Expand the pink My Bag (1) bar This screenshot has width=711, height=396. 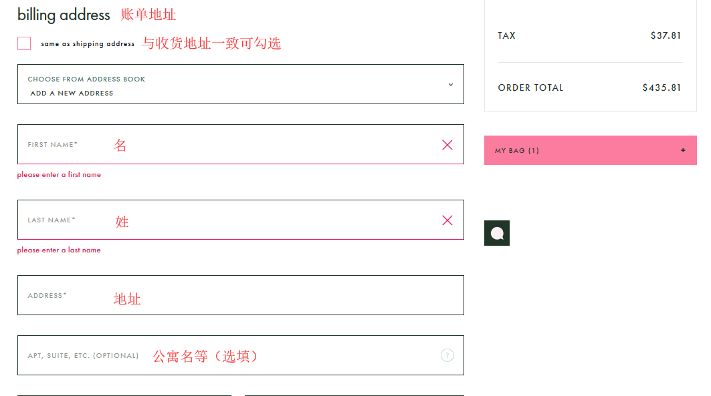(x=589, y=150)
